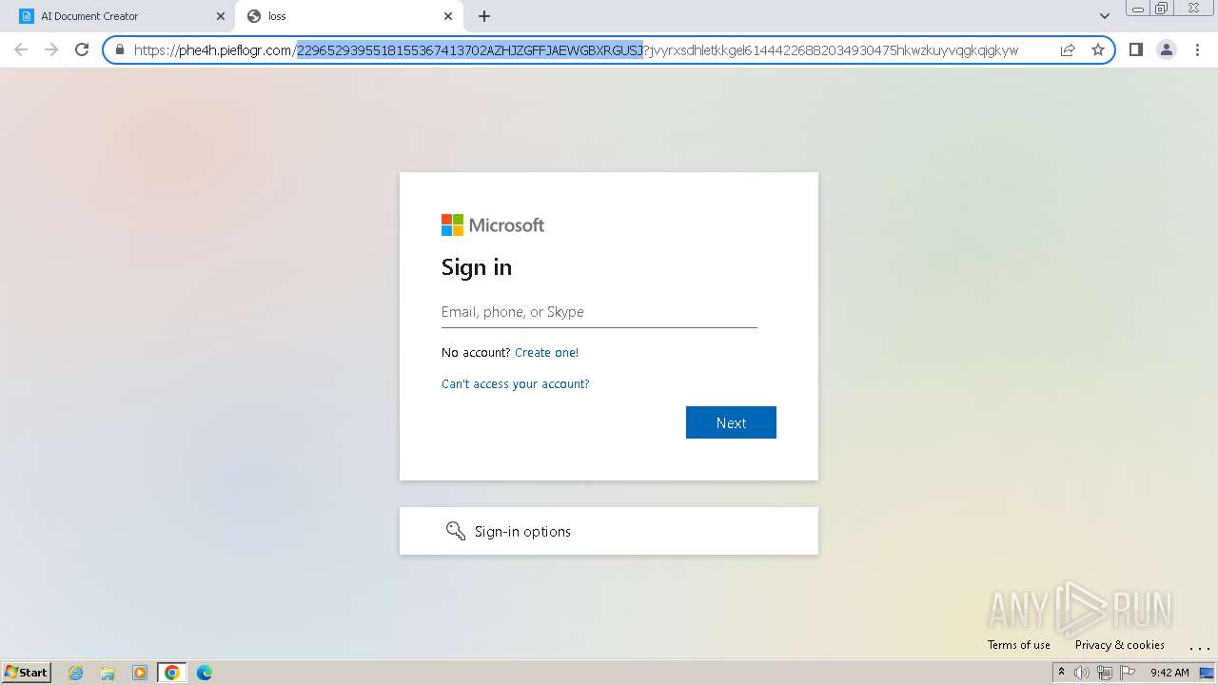This screenshot has width=1218, height=685.
Task: Follow the Create one! link
Action: [x=546, y=352]
